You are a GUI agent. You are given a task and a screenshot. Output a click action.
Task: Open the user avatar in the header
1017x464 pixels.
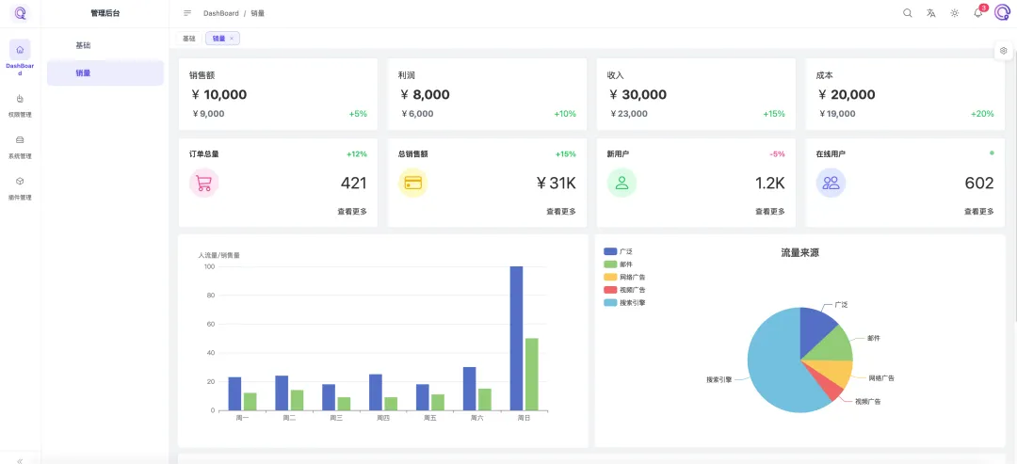(x=1002, y=13)
